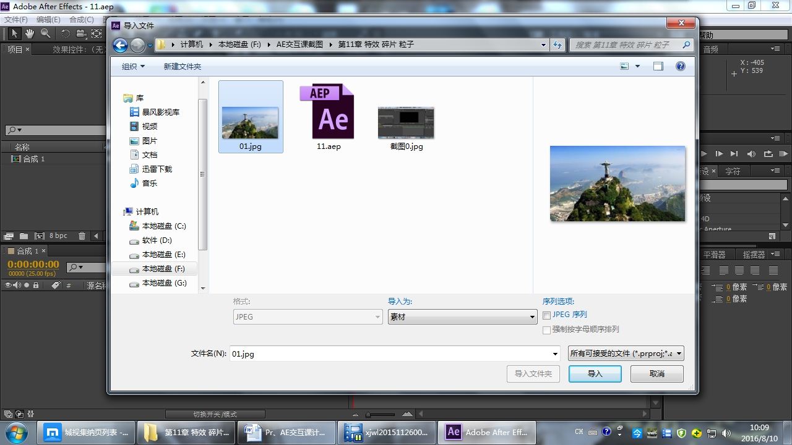This screenshot has height=445, width=792.
Task: Click the video eye column icon in timeline header
Action: 9,286
